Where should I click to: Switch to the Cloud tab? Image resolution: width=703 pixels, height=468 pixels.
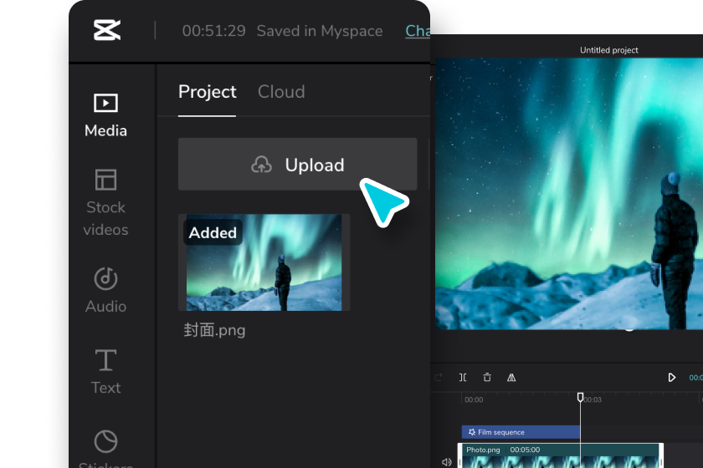tap(281, 92)
